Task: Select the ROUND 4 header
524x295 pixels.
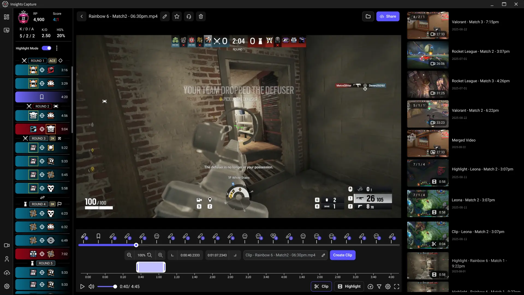Action: point(39,204)
